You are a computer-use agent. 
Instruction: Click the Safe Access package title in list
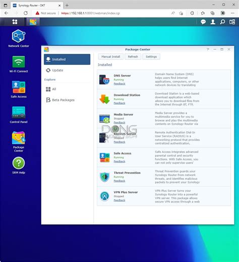click(123, 153)
